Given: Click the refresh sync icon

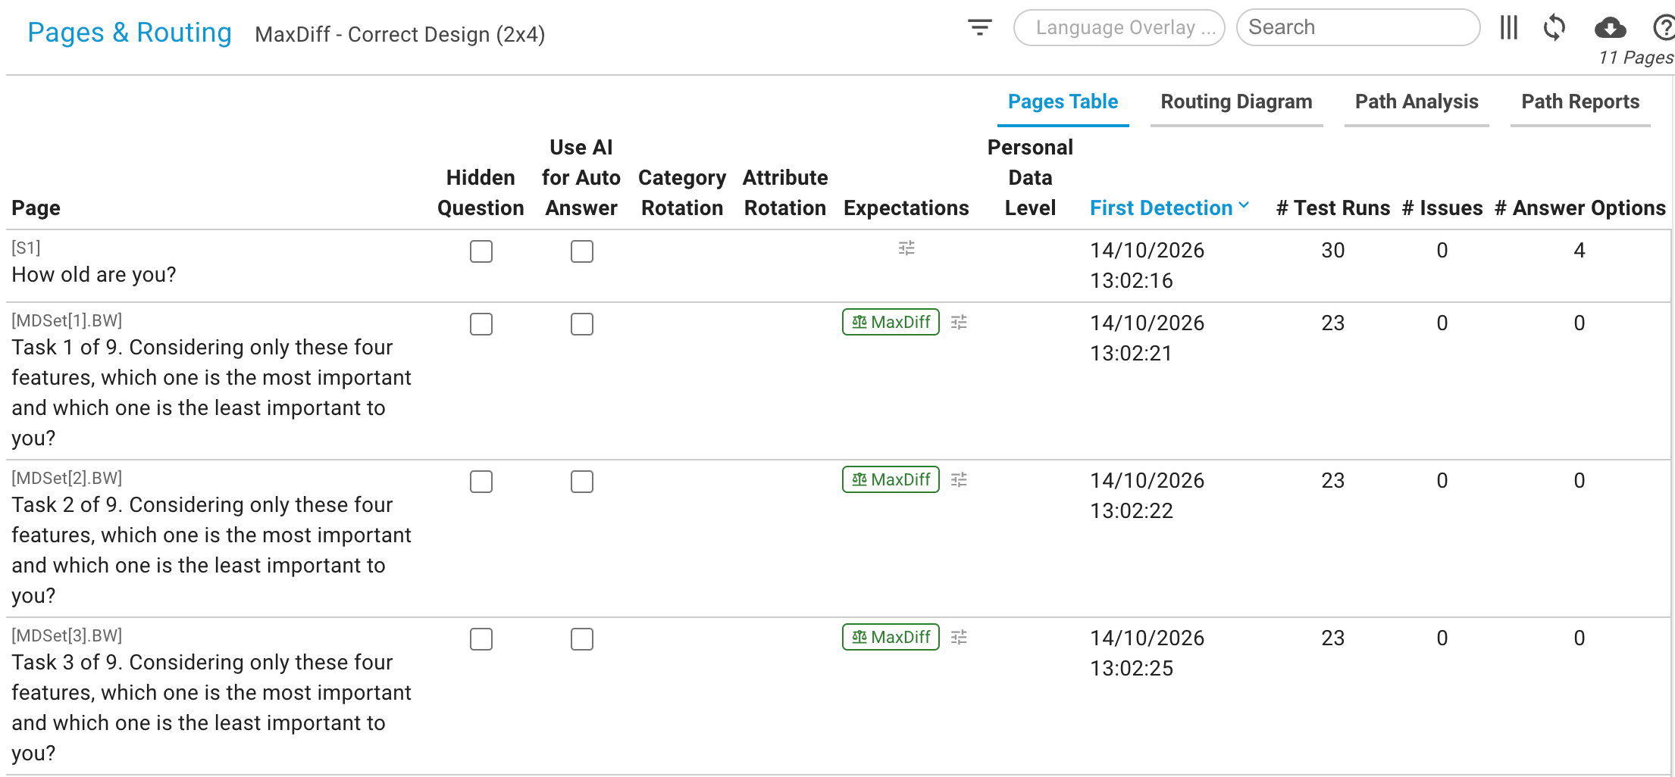Looking at the screenshot, I should pos(1554,28).
